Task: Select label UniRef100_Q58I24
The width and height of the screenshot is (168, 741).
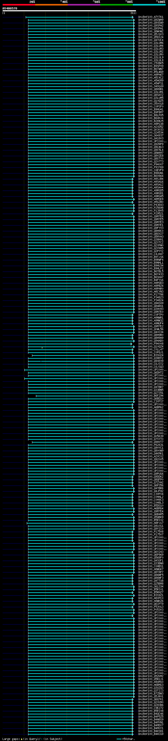Action: click(150, 37)
